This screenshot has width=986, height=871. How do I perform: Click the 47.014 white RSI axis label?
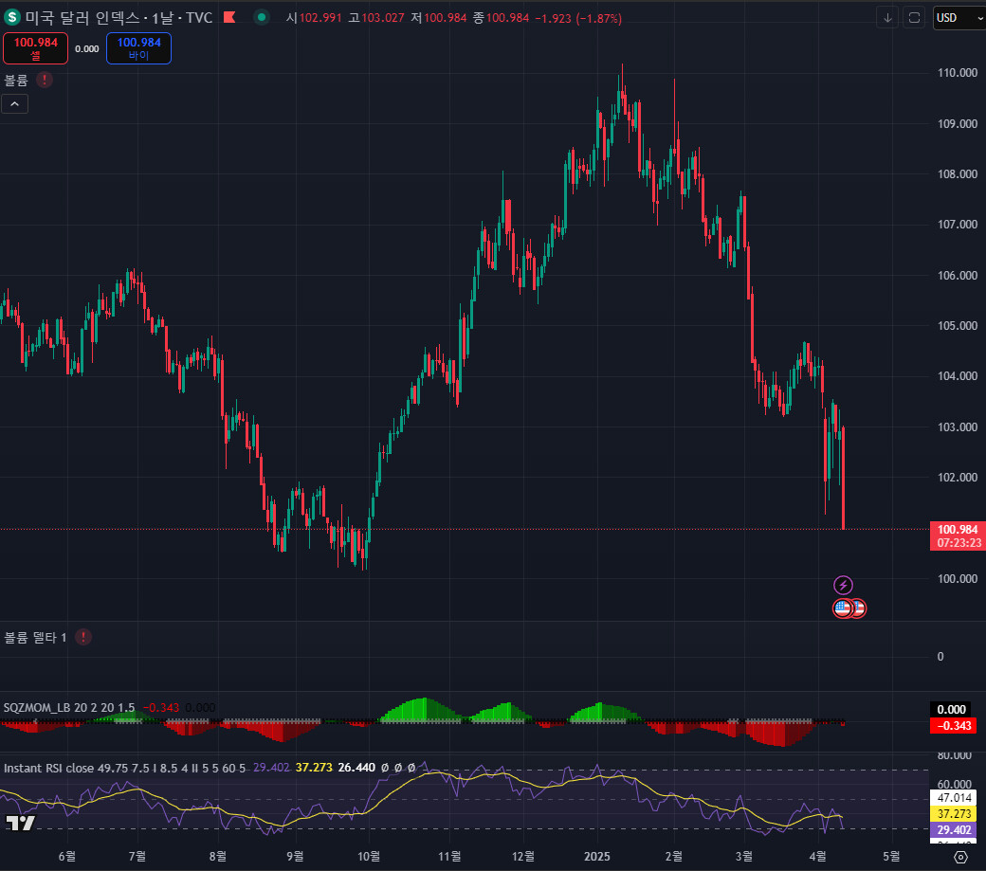point(954,797)
